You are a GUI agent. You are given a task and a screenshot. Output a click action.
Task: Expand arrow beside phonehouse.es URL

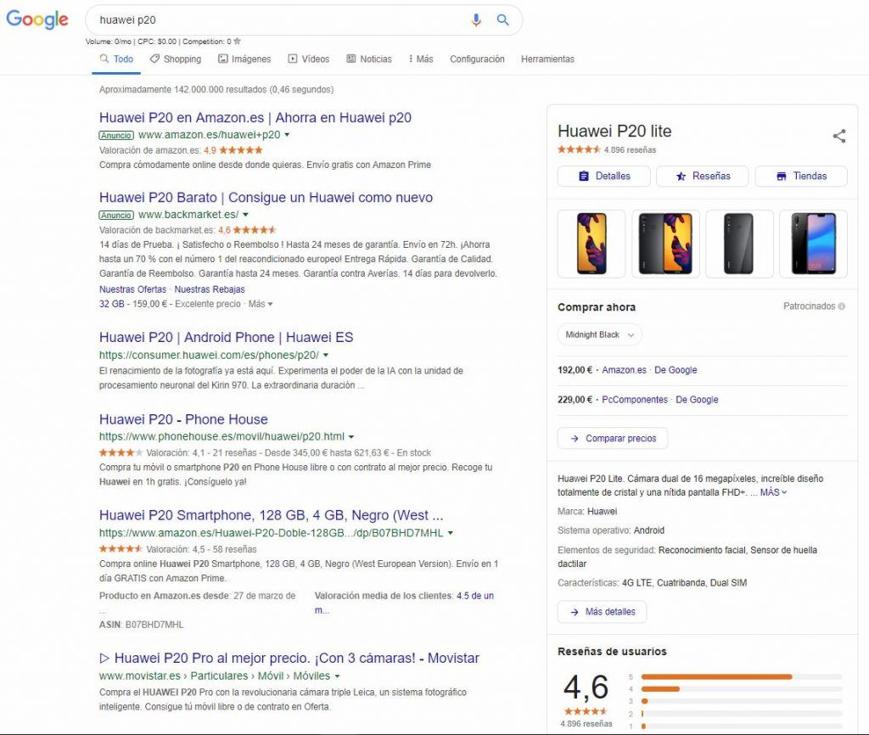[351, 437]
